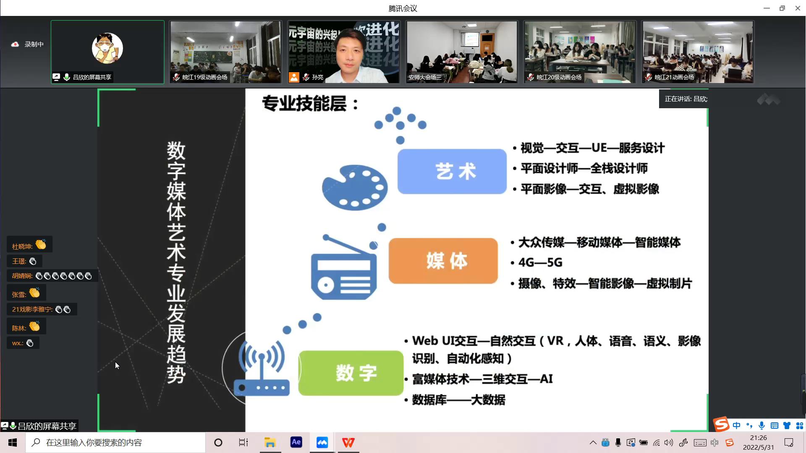The image size is (806, 453).
Task: Click the Sogou voice input microphone icon
Action: (x=762, y=426)
